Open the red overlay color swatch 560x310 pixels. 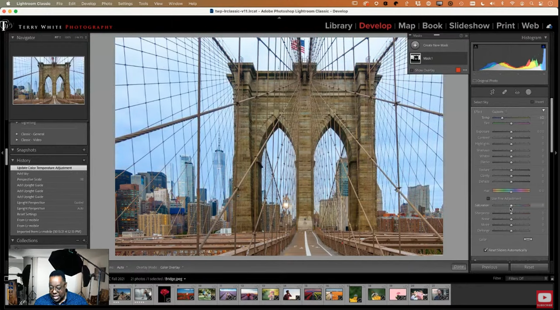click(458, 70)
